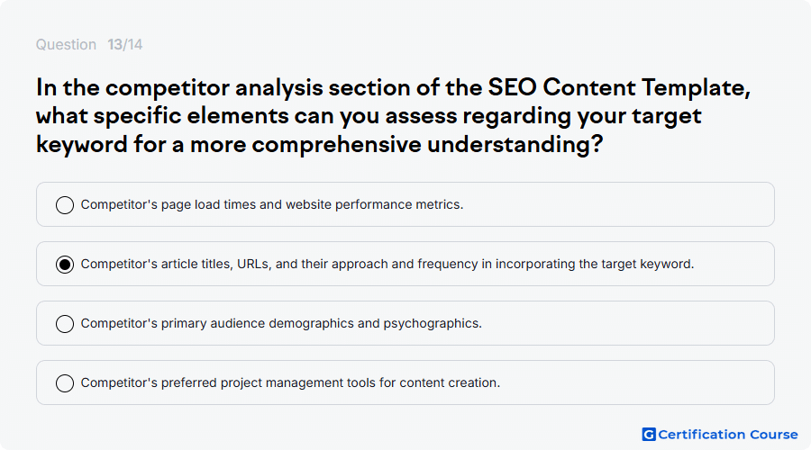This screenshot has height=450, width=811.
Task: Select the page load times radio button
Action: pos(65,205)
